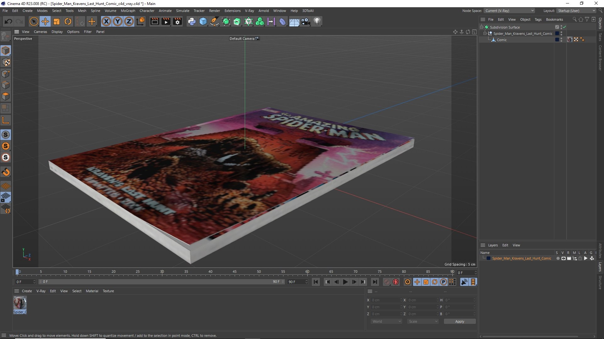Add a Camera object

pos(305,21)
